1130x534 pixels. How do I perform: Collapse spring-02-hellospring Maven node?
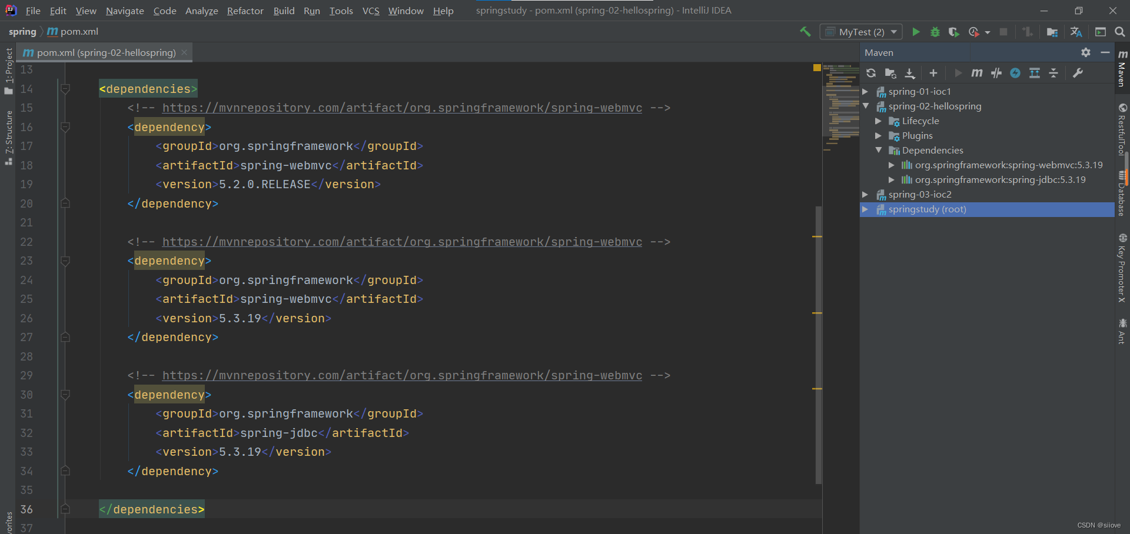(x=865, y=106)
